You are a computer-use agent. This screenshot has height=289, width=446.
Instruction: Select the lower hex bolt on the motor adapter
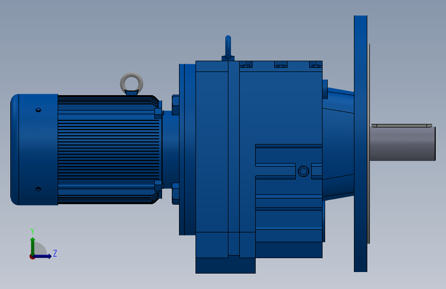175,194
